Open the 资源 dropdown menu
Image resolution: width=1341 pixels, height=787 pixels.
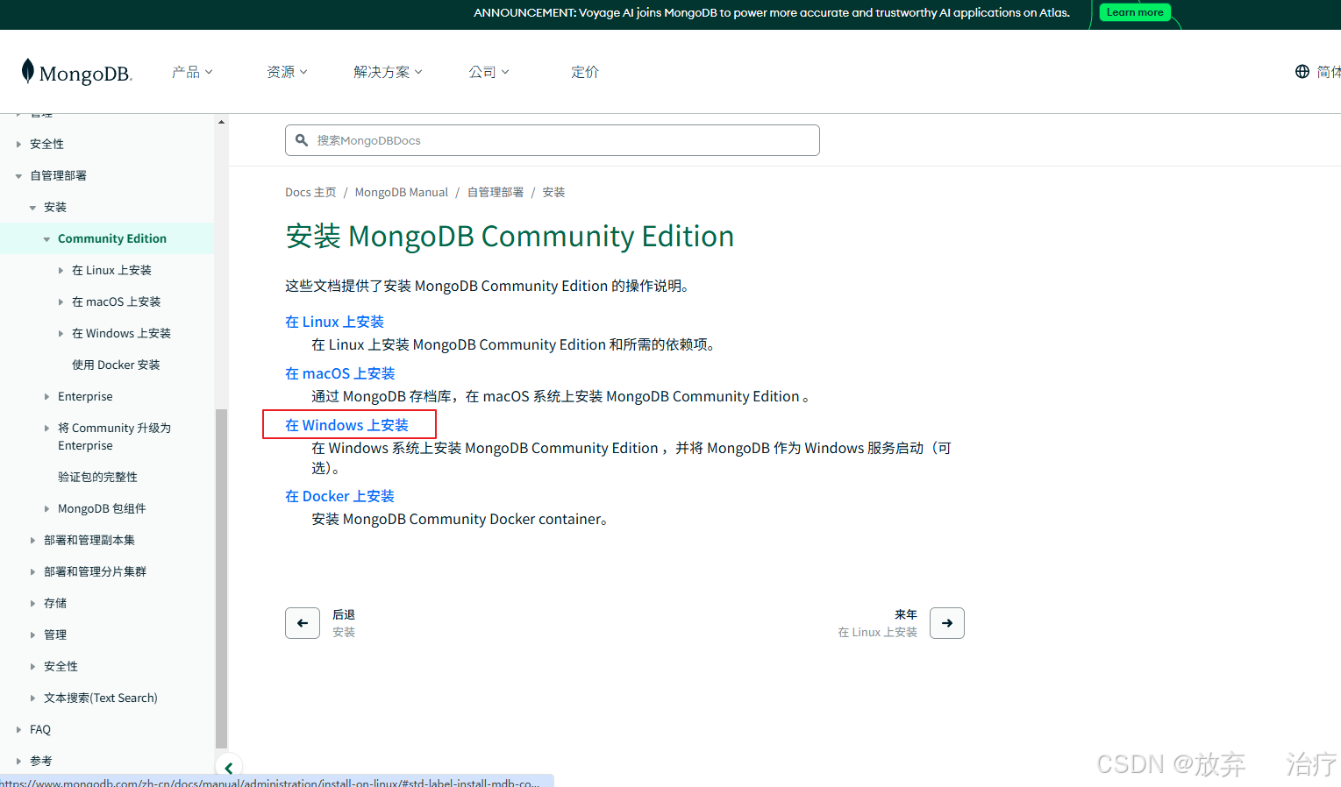pyautogui.click(x=287, y=72)
